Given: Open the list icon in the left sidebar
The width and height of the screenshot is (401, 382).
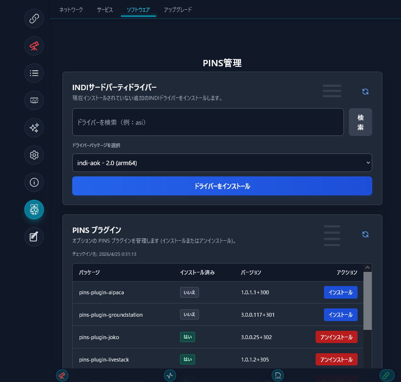Looking at the screenshot, I should [34, 73].
